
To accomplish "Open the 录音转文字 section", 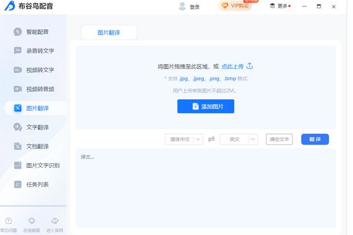I will pos(40,51).
